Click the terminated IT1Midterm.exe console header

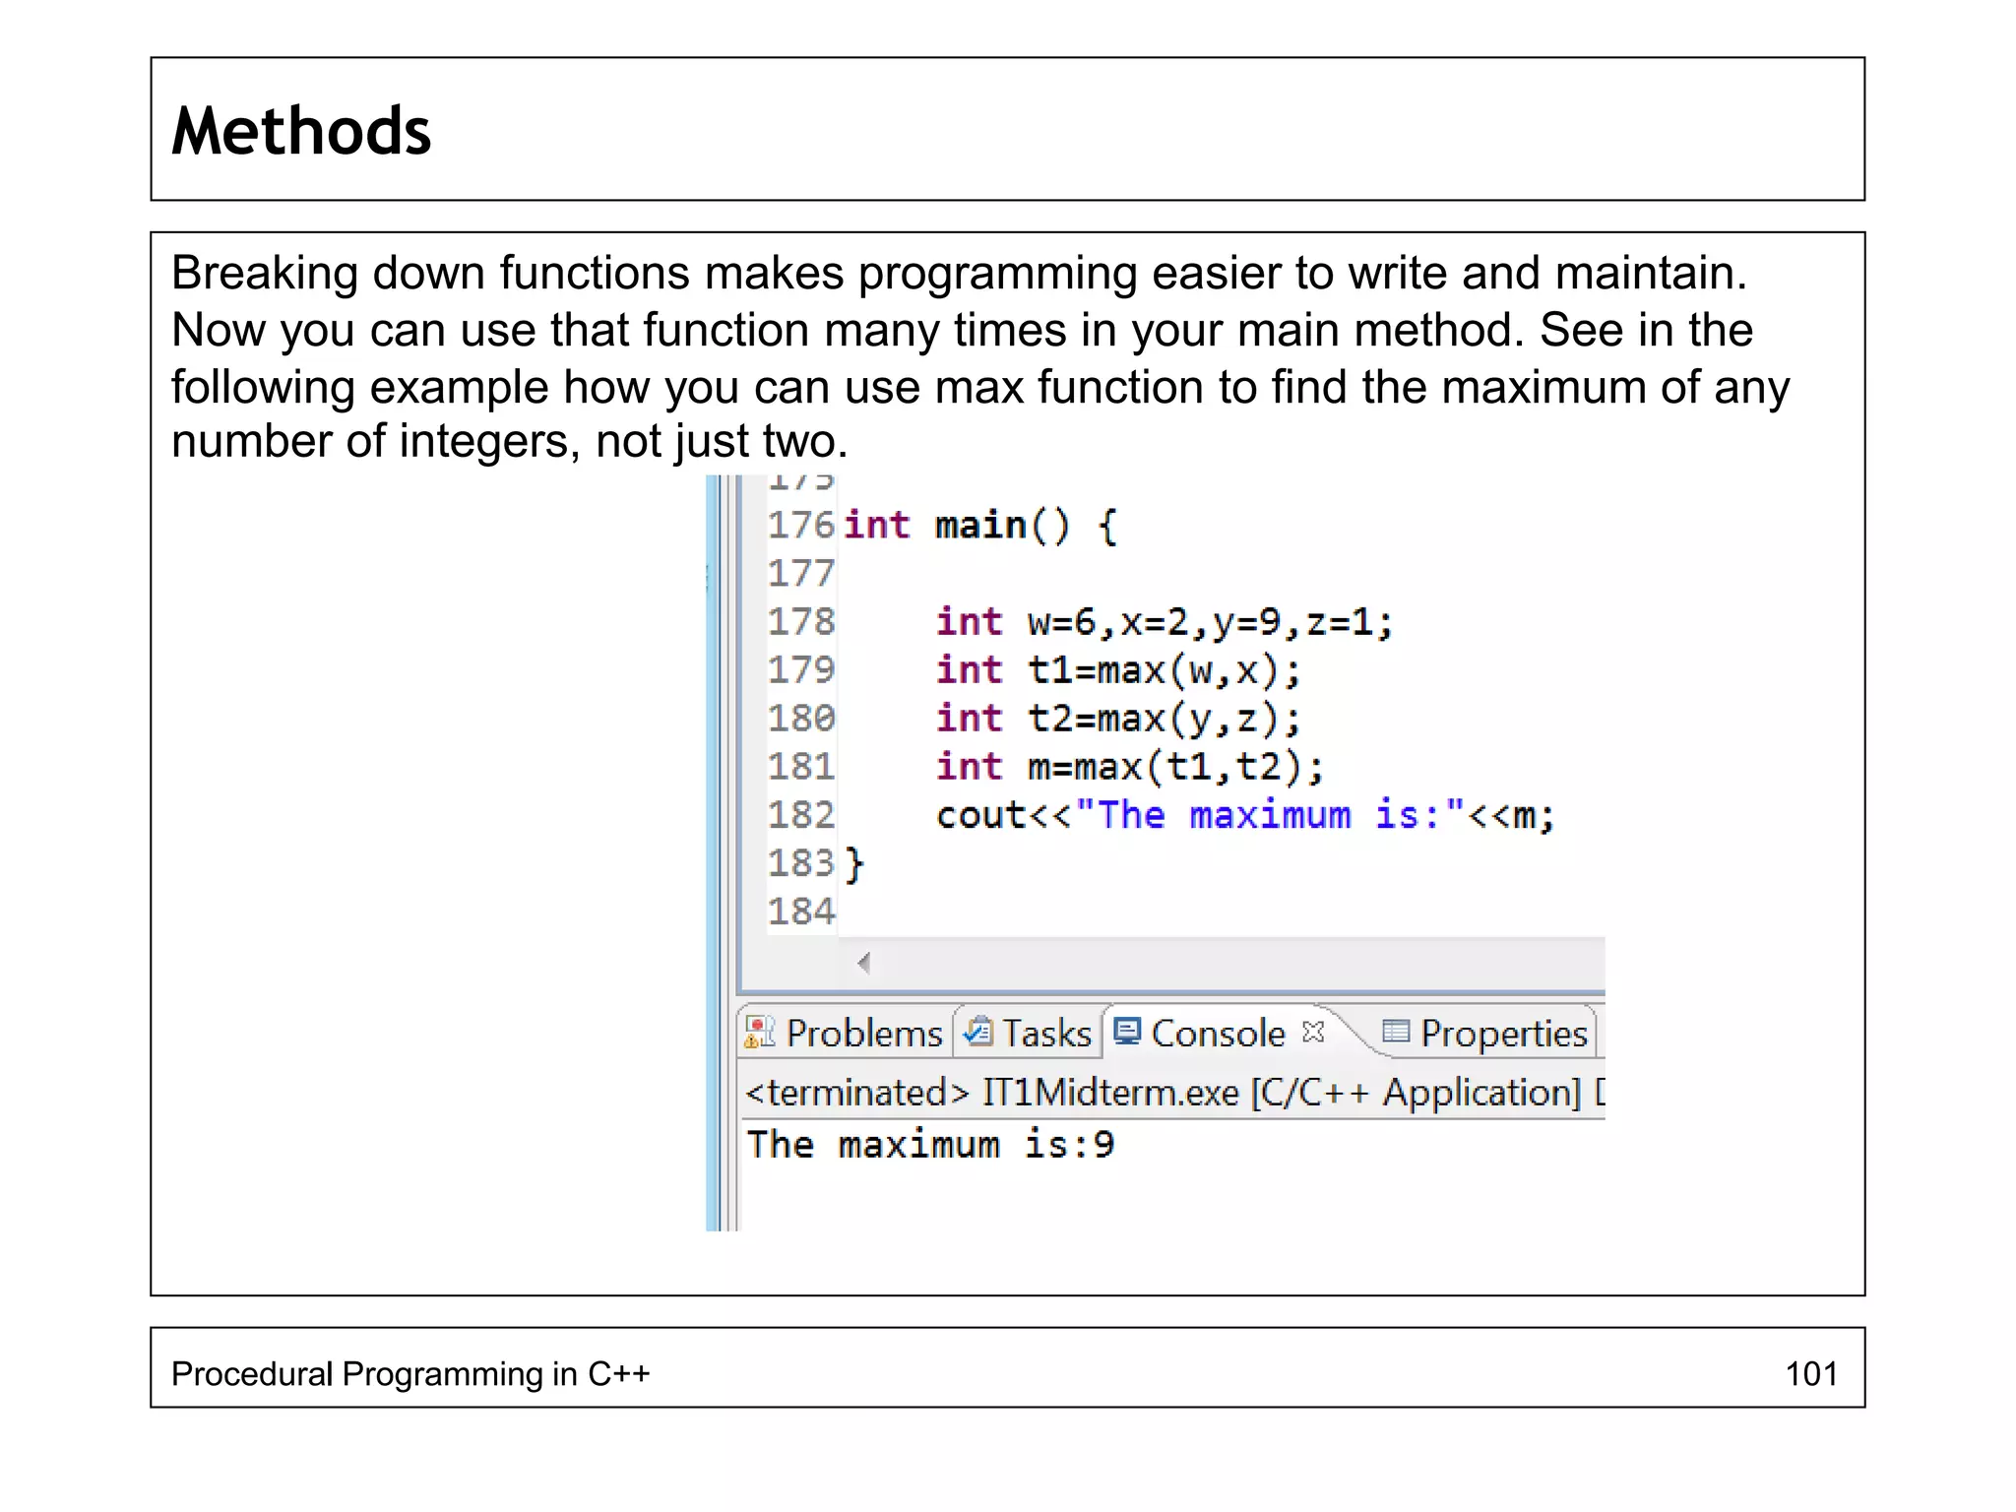(x=1174, y=1093)
